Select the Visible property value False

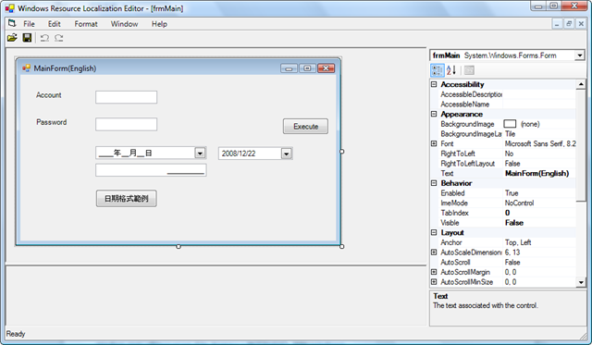tap(514, 223)
